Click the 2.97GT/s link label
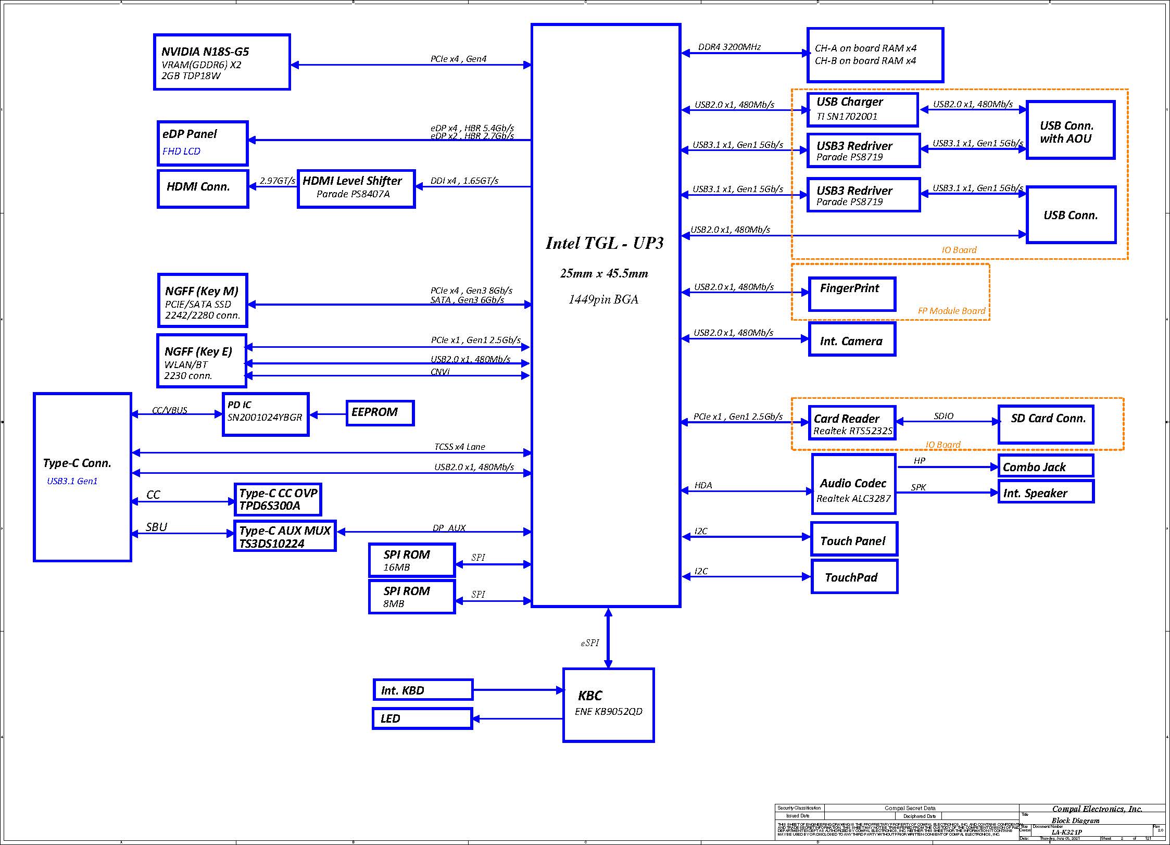The width and height of the screenshot is (1170, 845). (278, 181)
